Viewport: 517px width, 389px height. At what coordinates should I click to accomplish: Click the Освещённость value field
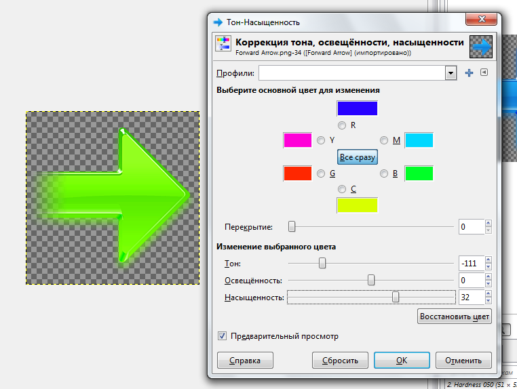coord(472,280)
